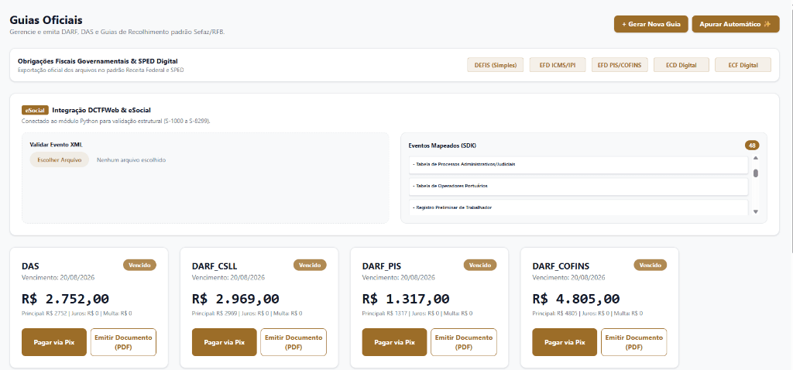This screenshot has width=793, height=370.
Task: Click Principal: R$ 4805 breakdown line
Action: (588, 313)
